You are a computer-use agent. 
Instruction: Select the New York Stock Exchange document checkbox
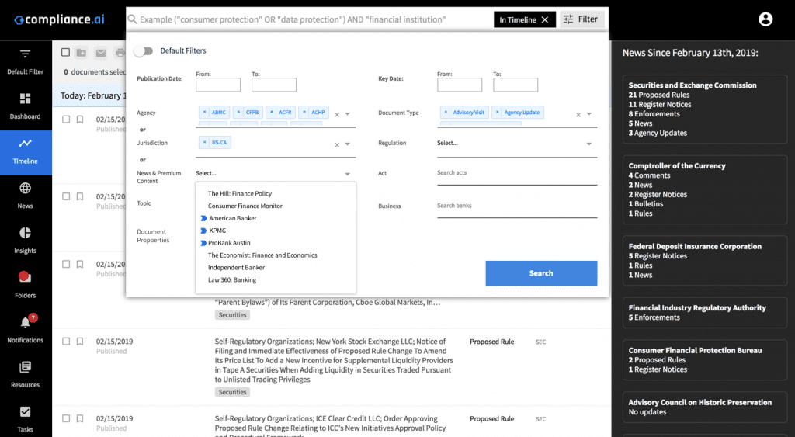tap(66, 342)
